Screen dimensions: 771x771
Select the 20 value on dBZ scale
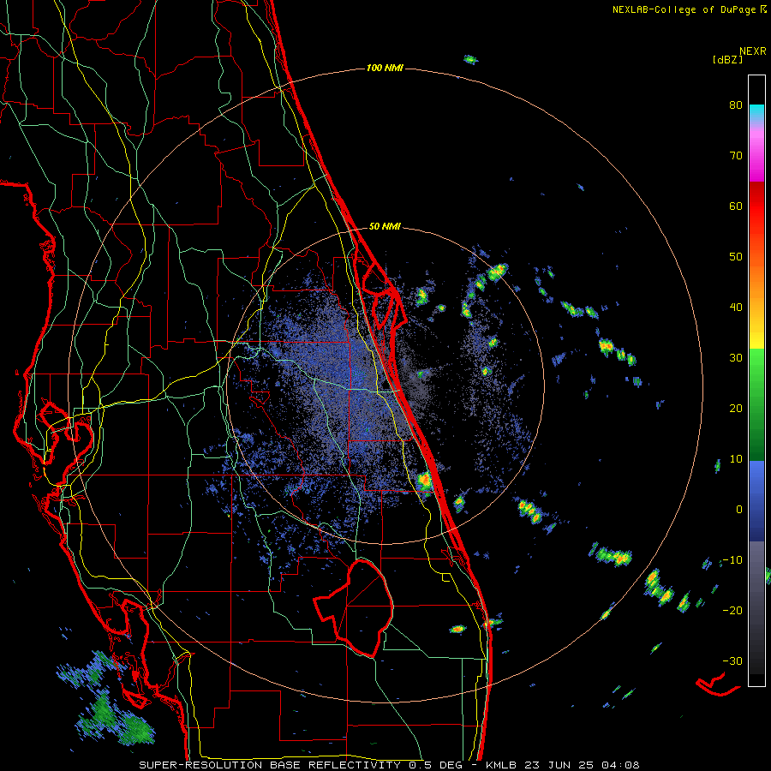pos(736,409)
